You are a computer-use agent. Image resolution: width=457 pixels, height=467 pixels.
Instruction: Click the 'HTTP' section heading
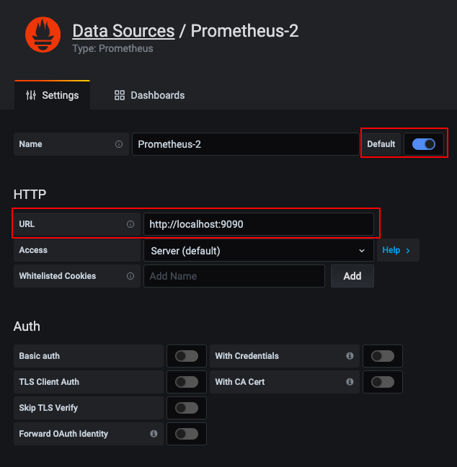[30, 195]
